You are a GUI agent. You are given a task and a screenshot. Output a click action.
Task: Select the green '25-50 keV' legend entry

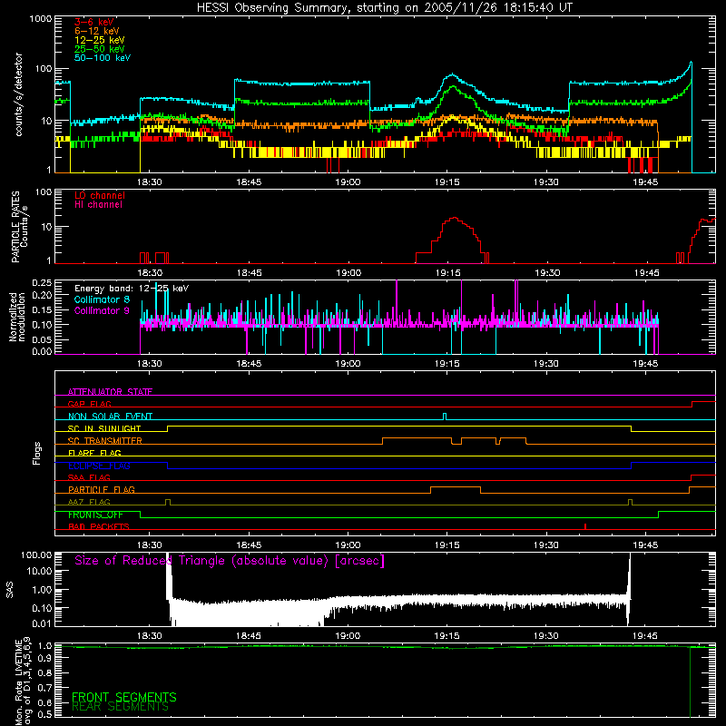tap(100, 49)
